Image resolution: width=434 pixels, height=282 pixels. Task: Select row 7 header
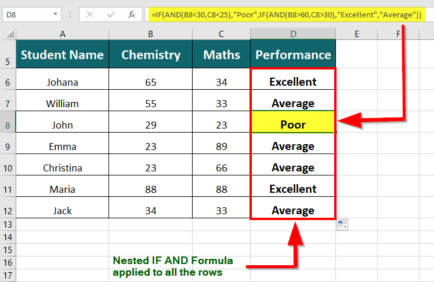[8, 101]
